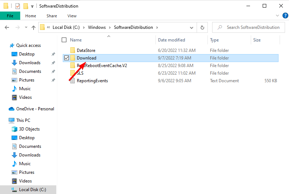Click pin icon next to Pictures
Screen dimensions: 289x194
pos(53,80)
